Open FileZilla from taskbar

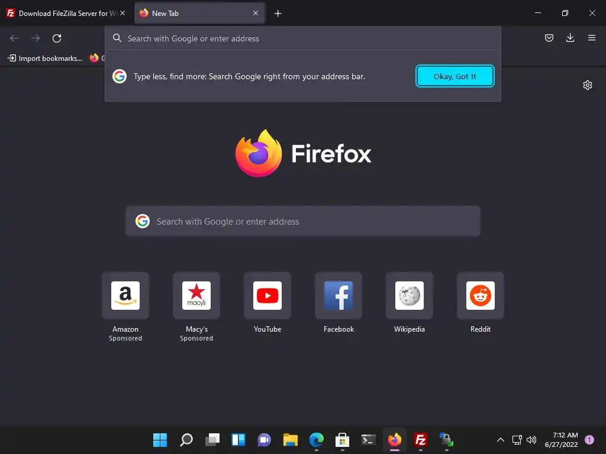[x=421, y=440]
